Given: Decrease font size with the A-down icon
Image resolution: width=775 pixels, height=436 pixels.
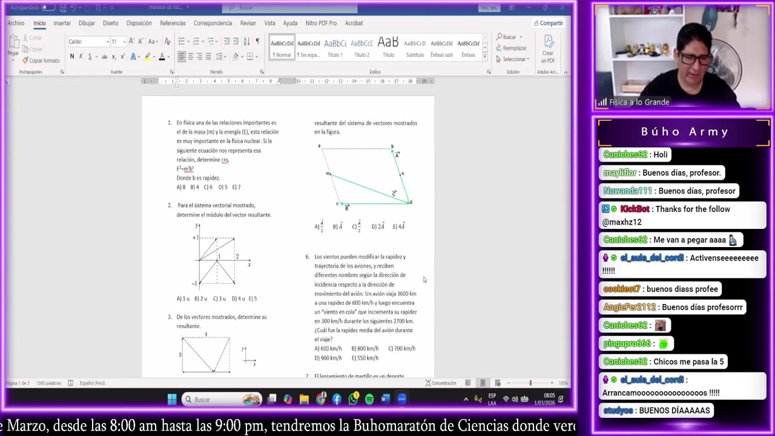Looking at the screenshot, I should click(140, 41).
